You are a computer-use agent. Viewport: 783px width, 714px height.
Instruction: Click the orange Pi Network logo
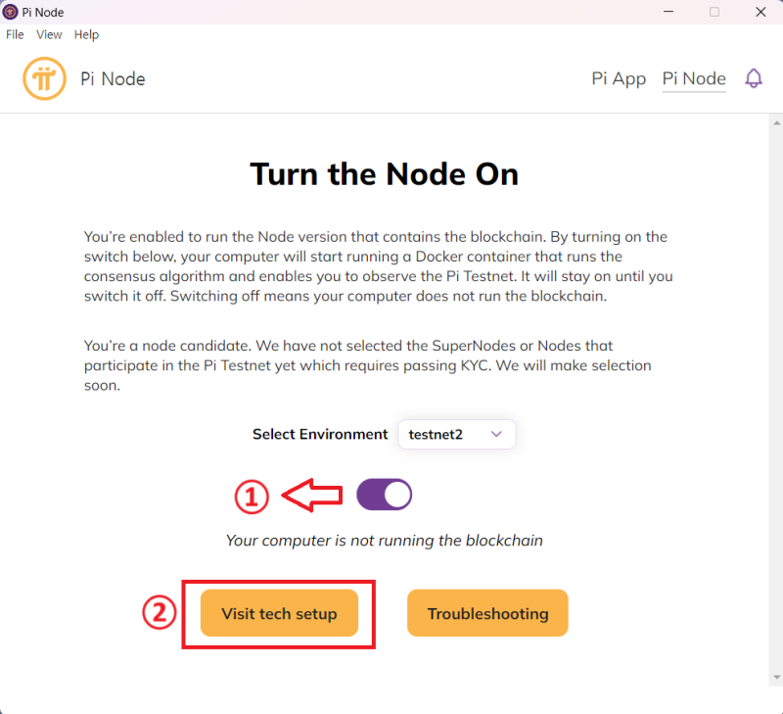pos(43,78)
